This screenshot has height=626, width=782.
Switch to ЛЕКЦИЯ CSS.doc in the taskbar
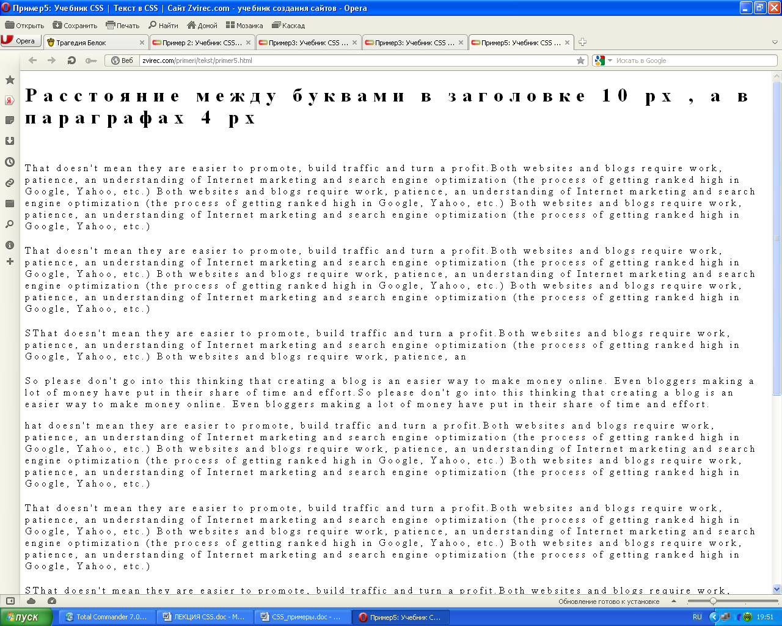[205, 617]
